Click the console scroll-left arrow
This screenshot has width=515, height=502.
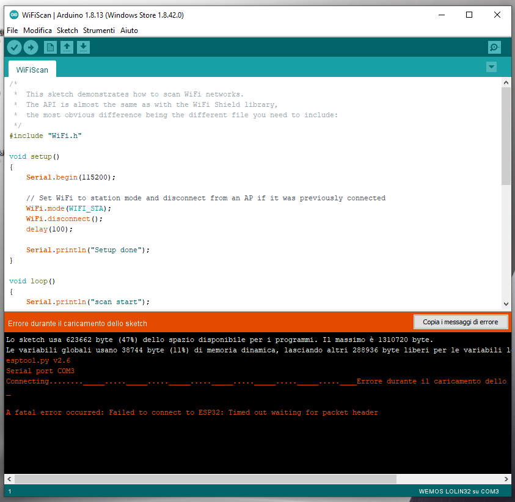pyautogui.click(x=9, y=479)
